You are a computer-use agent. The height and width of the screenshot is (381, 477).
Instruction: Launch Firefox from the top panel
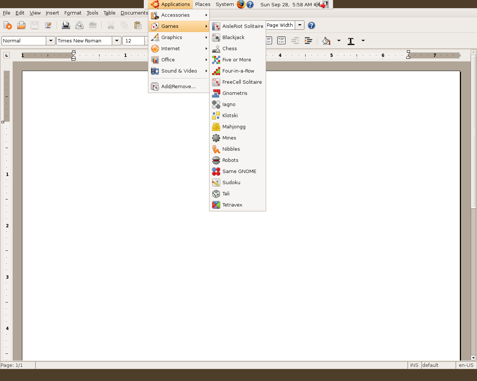coord(241,4)
